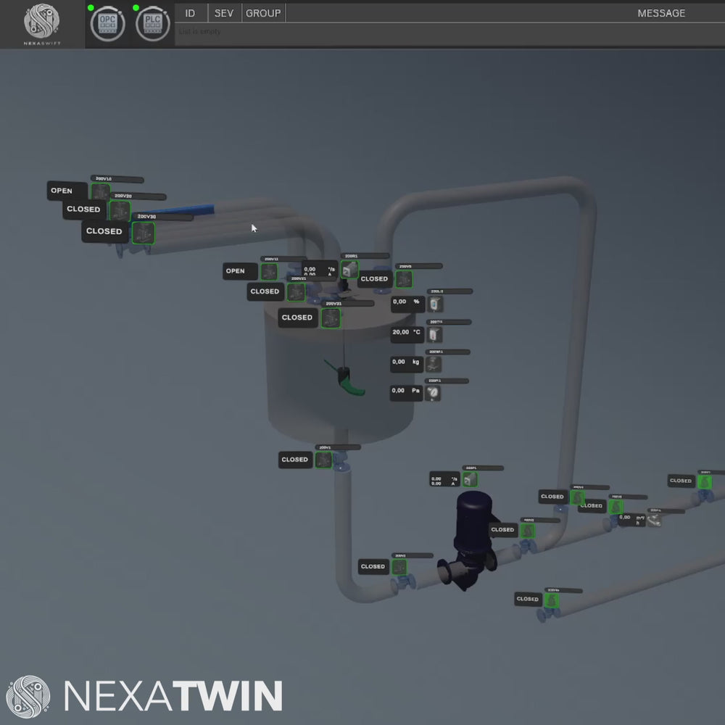Screen dimensions: 725x725
Task: Select the valve icon at far right edge
Action: 704,482
